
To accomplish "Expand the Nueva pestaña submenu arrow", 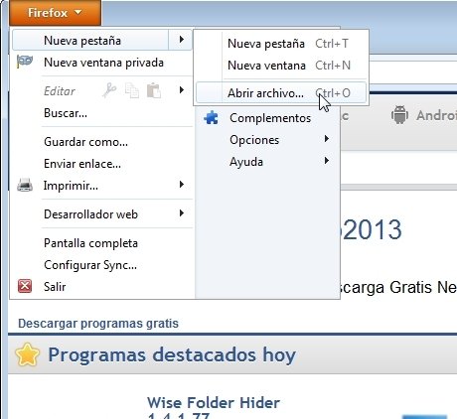I will [x=181, y=40].
